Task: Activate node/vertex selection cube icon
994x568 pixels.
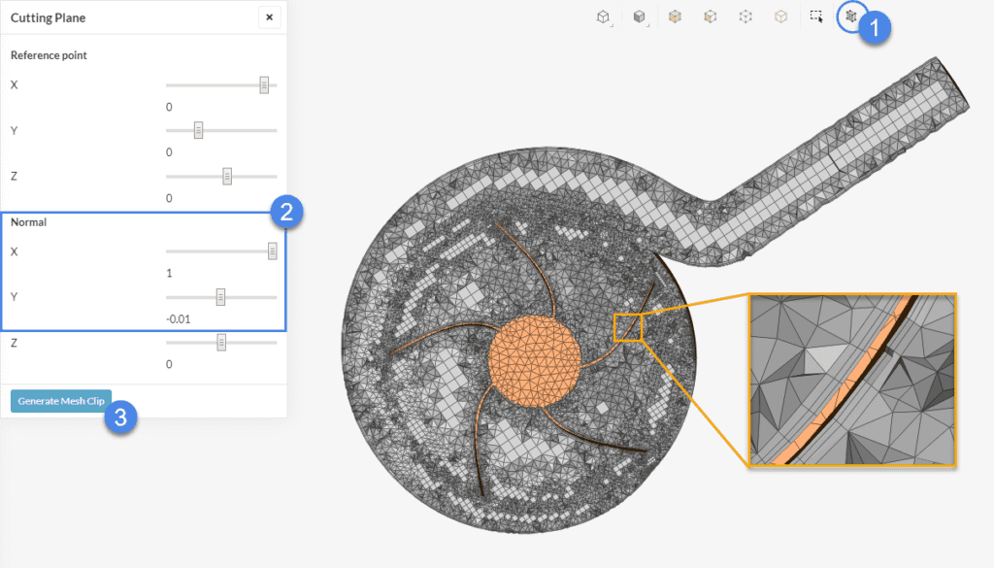Action: pyautogui.click(x=745, y=17)
